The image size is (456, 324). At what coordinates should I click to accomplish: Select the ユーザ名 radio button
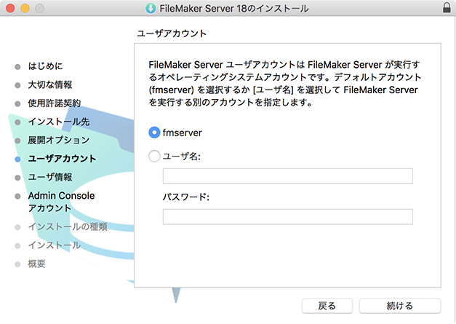154,157
